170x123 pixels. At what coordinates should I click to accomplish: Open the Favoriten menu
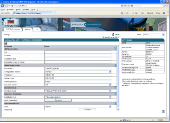click(25, 10)
